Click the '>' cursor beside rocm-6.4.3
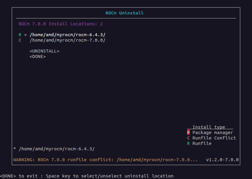This screenshot has height=179, width=252. click(x=25, y=35)
